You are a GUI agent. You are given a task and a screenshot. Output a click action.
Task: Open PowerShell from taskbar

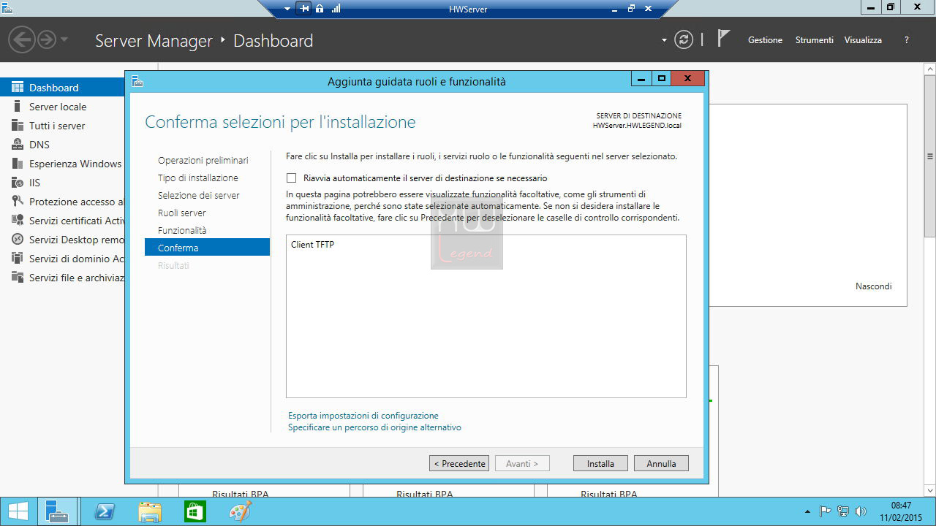pos(105,512)
